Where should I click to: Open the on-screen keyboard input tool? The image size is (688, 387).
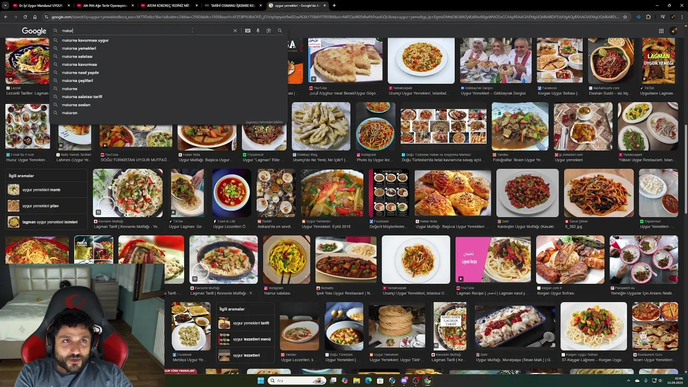point(248,31)
